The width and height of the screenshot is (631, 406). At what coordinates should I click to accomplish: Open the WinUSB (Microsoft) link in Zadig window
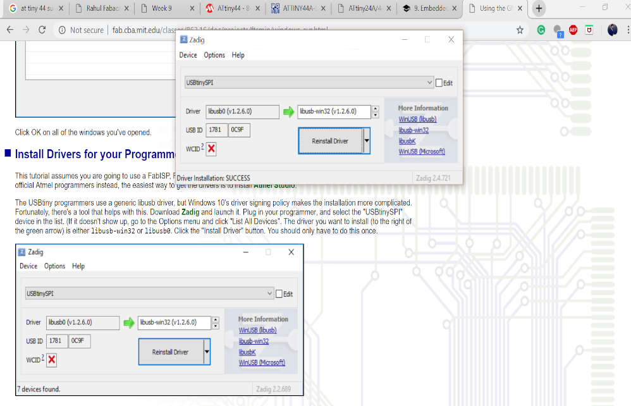click(422, 151)
